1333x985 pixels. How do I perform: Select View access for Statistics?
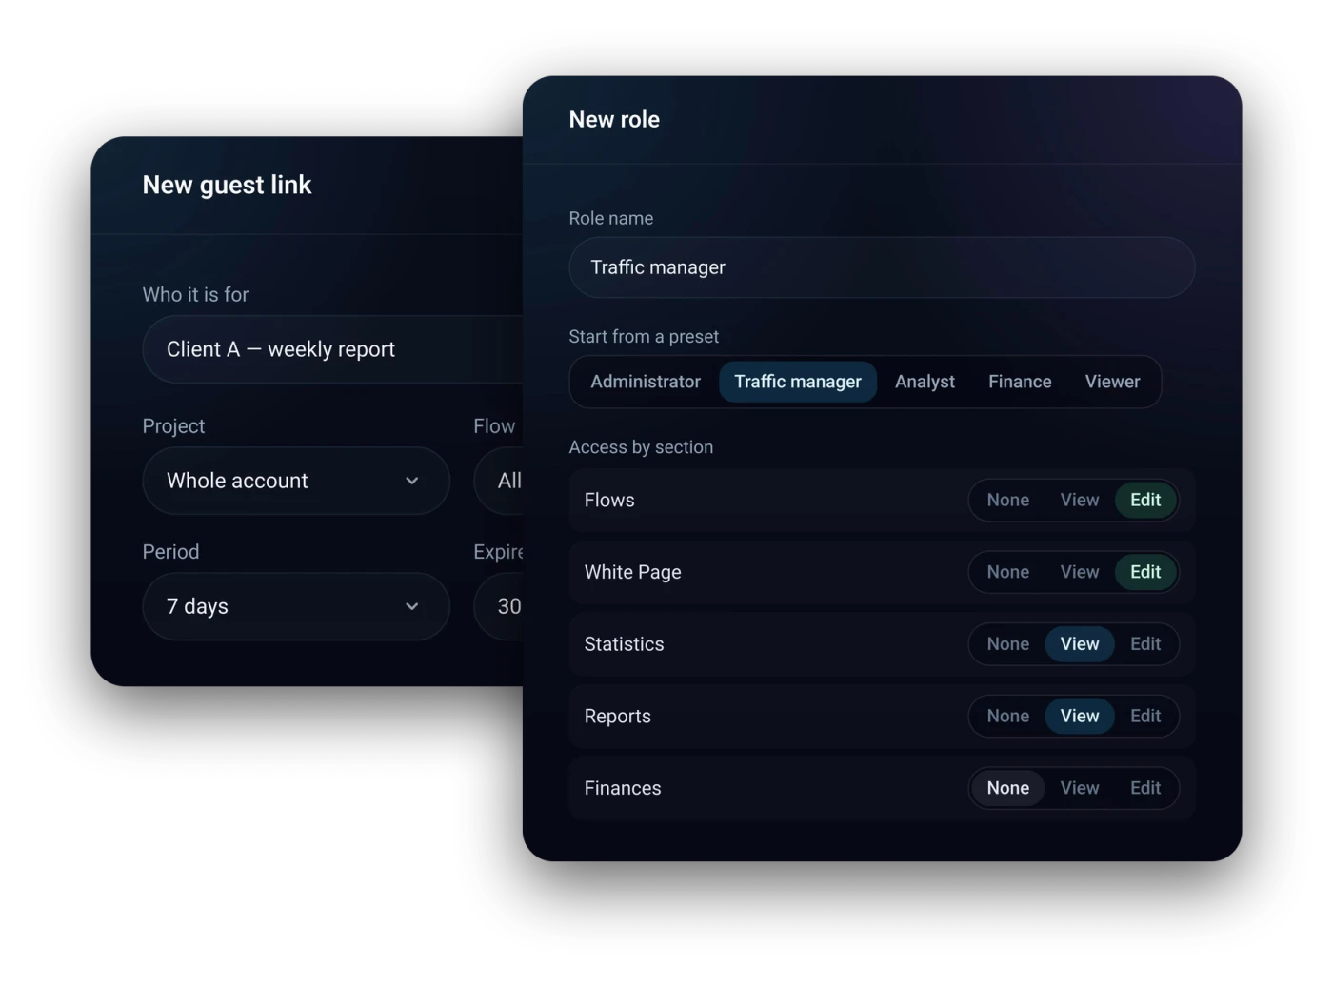(x=1080, y=644)
